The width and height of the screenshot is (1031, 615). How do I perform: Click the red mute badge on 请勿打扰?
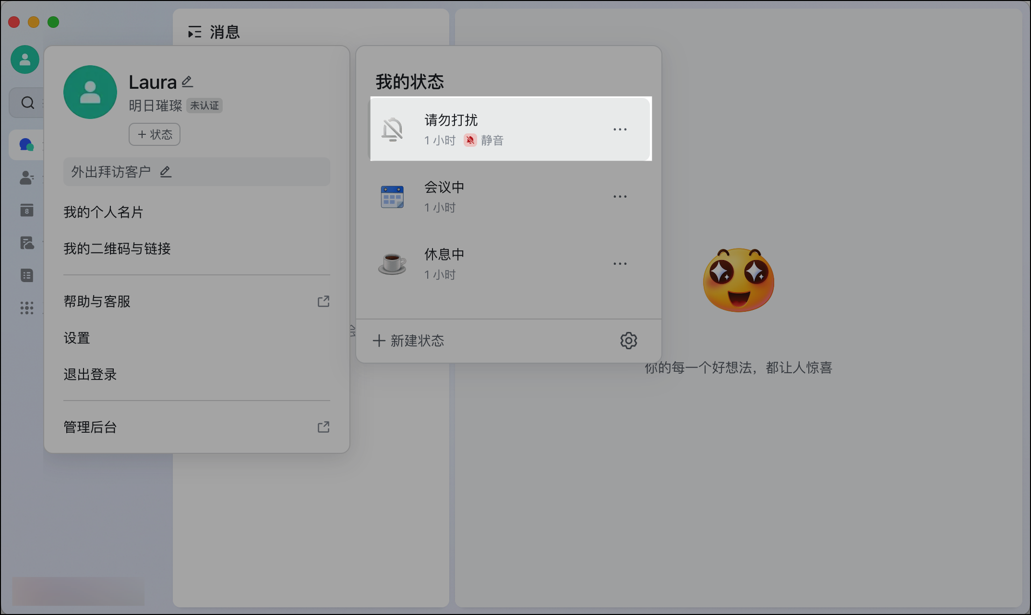pyautogui.click(x=469, y=140)
